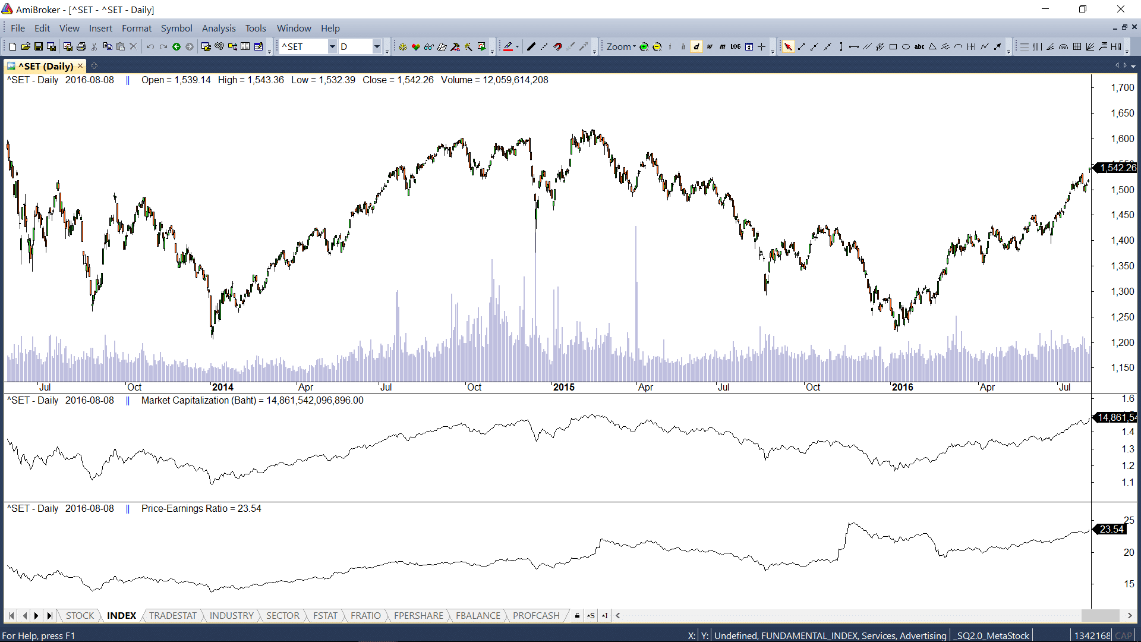Select the Ellipse drawing tool
Viewport: 1141px width, 642px height.
(x=906, y=46)
